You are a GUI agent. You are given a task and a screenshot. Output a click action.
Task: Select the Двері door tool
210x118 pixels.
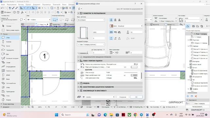8,75
